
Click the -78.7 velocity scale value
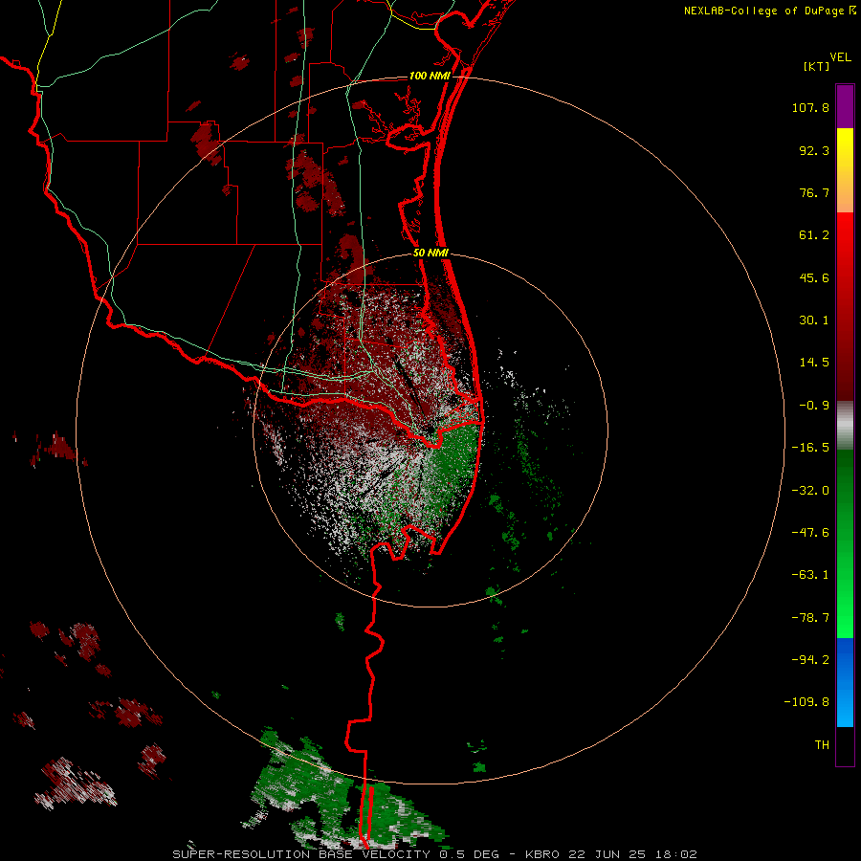click(x=810, y=618)
